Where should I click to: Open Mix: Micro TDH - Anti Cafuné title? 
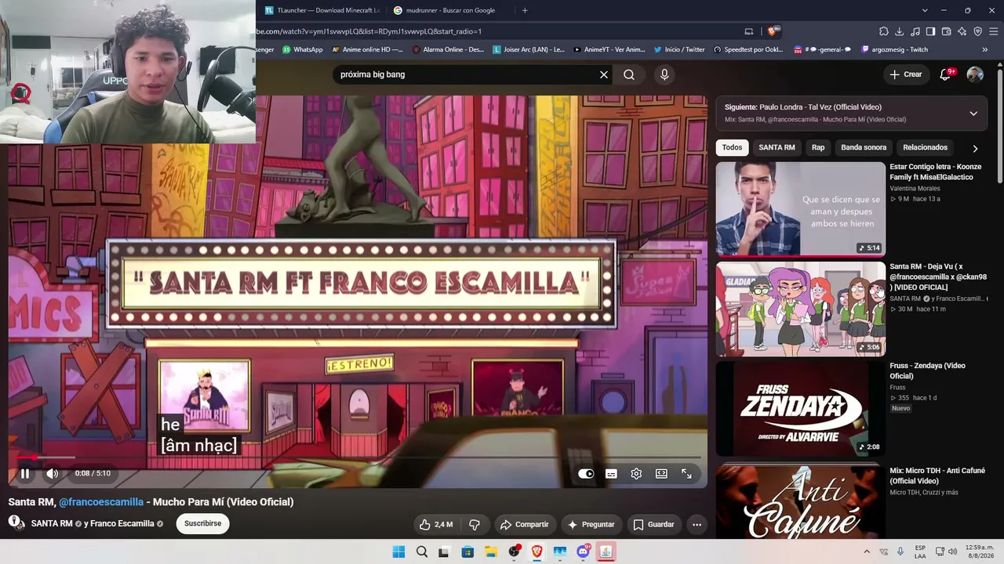(937, 475)
